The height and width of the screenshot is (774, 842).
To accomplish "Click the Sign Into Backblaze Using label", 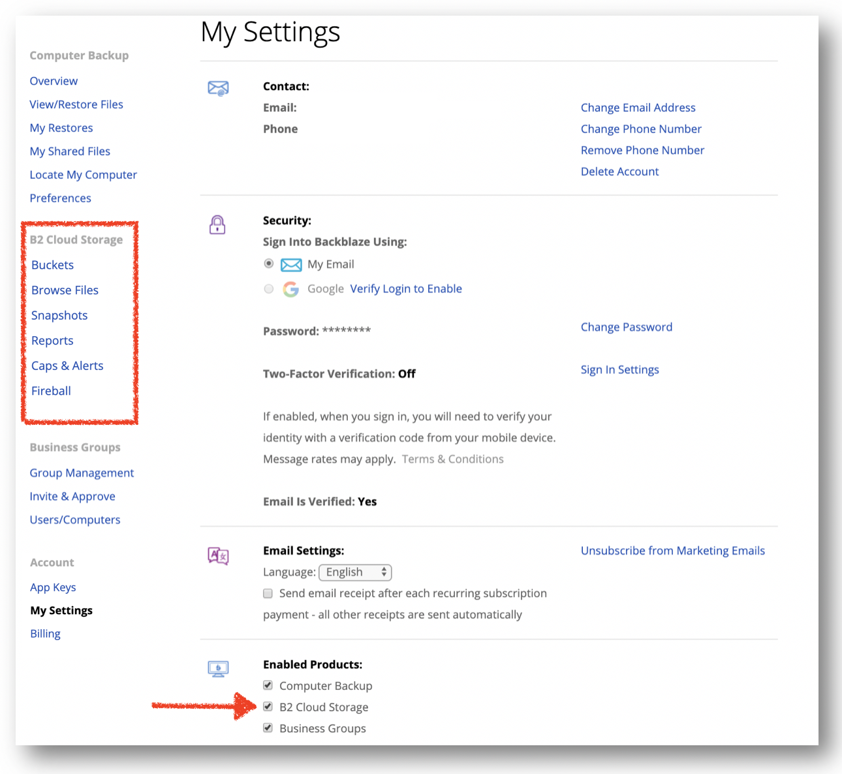I will pyautogui.click(x=335, y=242).
